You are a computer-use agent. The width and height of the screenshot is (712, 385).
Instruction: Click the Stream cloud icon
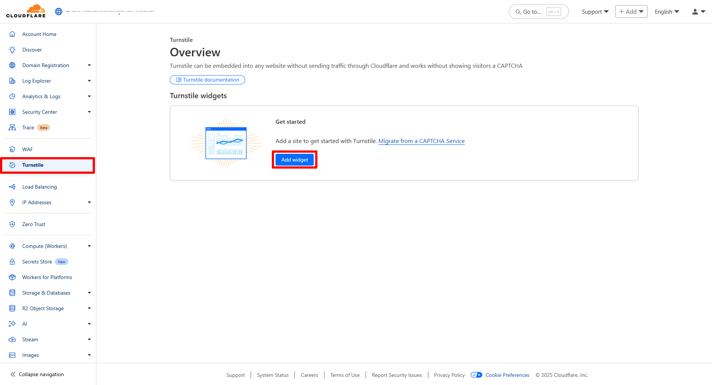tap(12, 339)
